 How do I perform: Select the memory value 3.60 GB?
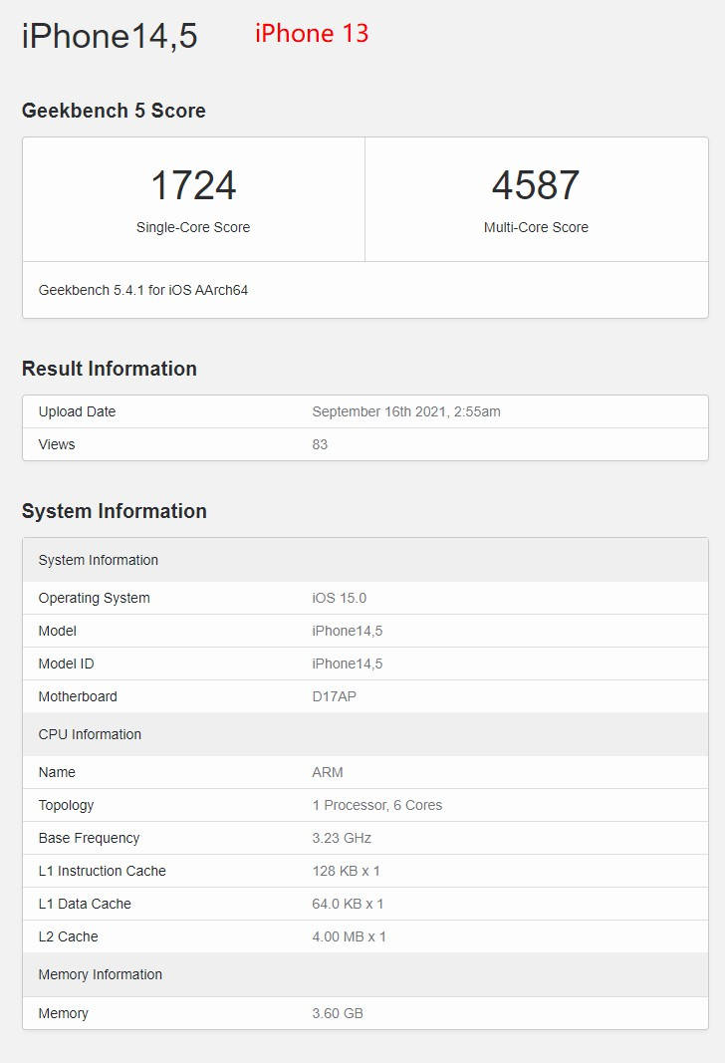click(x=338, y=1013)
